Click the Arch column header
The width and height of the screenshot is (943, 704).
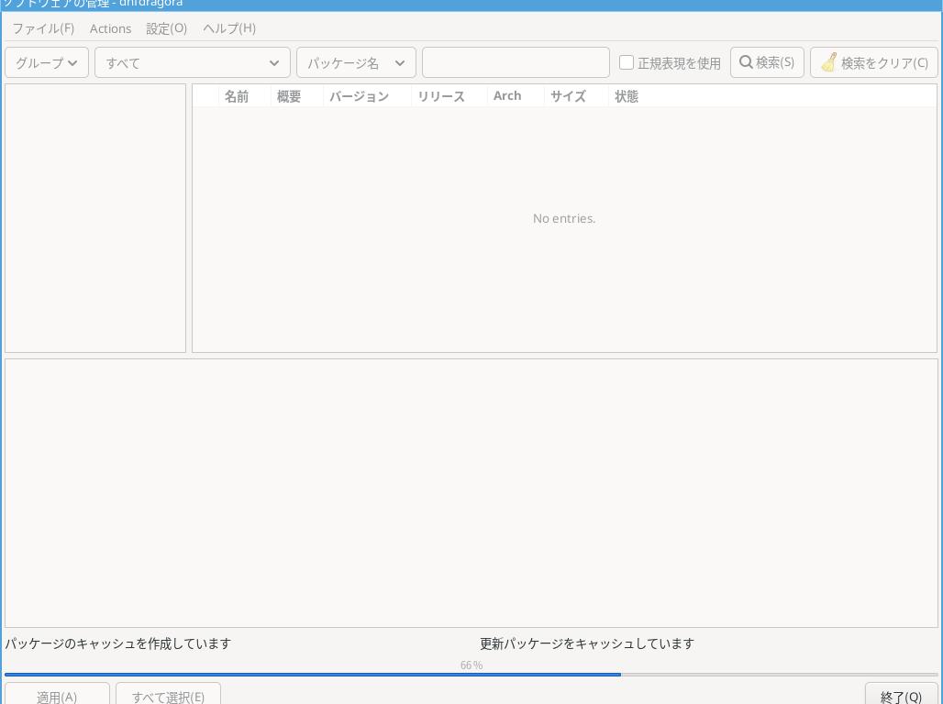pyautogui.click(x=507, y=96)
